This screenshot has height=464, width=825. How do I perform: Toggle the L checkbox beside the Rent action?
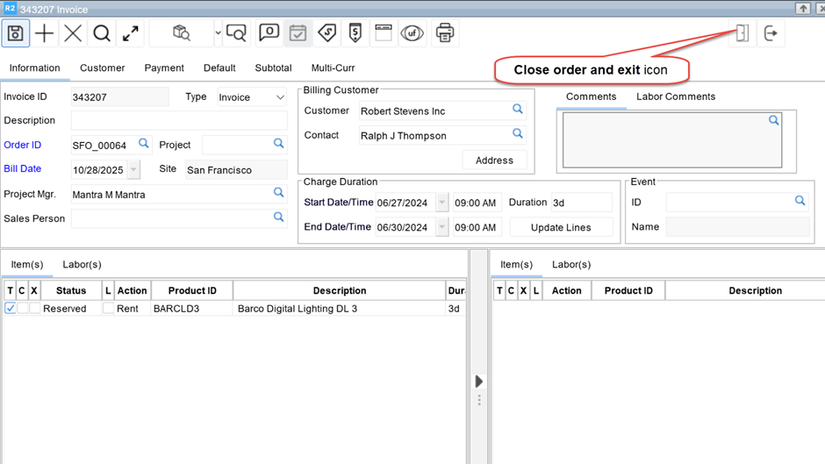pos(108,309)
